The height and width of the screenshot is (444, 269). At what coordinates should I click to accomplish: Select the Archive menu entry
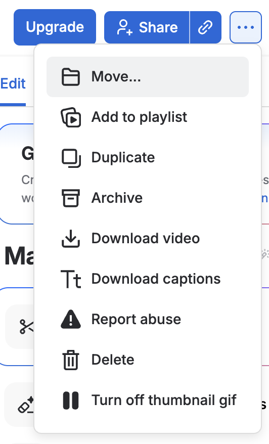[x=148, y=198]
